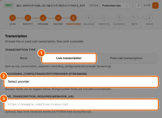This screenshot has width=162, height=118.
Task: Go to the Record step circle
Action: (58, 18)
